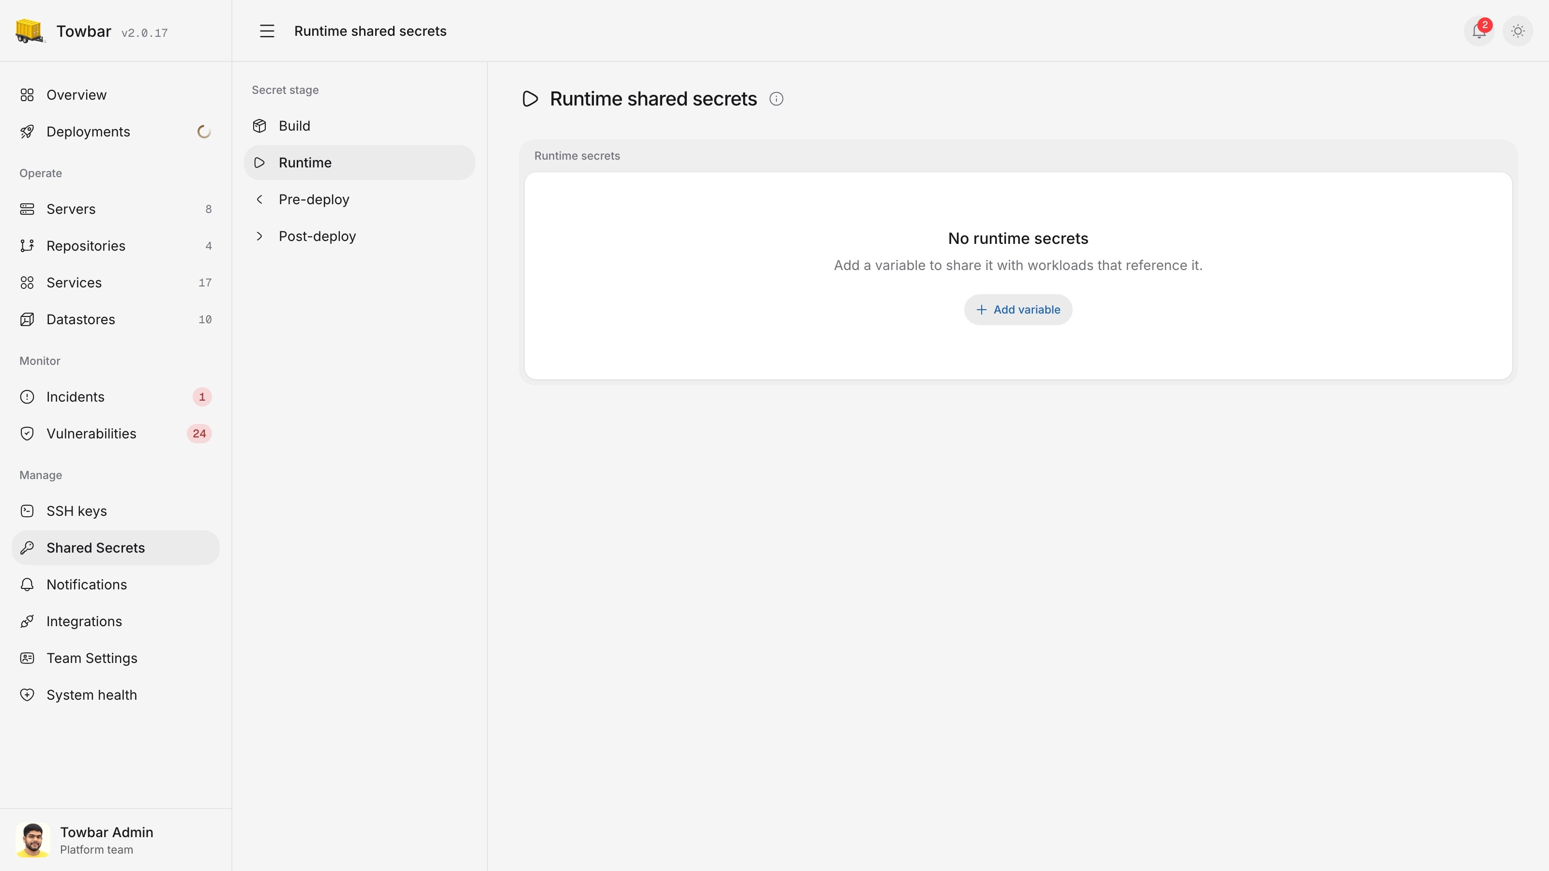Viewport: 1549px width, 871px height.
Task: Click the 'Runtime secrets' section label
Action: pos(577,156)
